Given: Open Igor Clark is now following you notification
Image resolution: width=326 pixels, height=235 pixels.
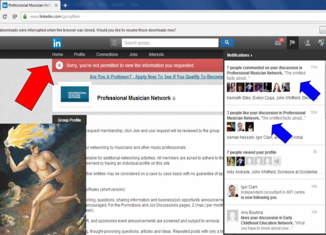Looking at the screenshot, I should [x=275, y=192].
